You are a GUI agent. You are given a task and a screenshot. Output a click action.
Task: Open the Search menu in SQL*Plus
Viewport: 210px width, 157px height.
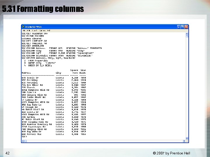pyautogui.click(x=34, y=31)
